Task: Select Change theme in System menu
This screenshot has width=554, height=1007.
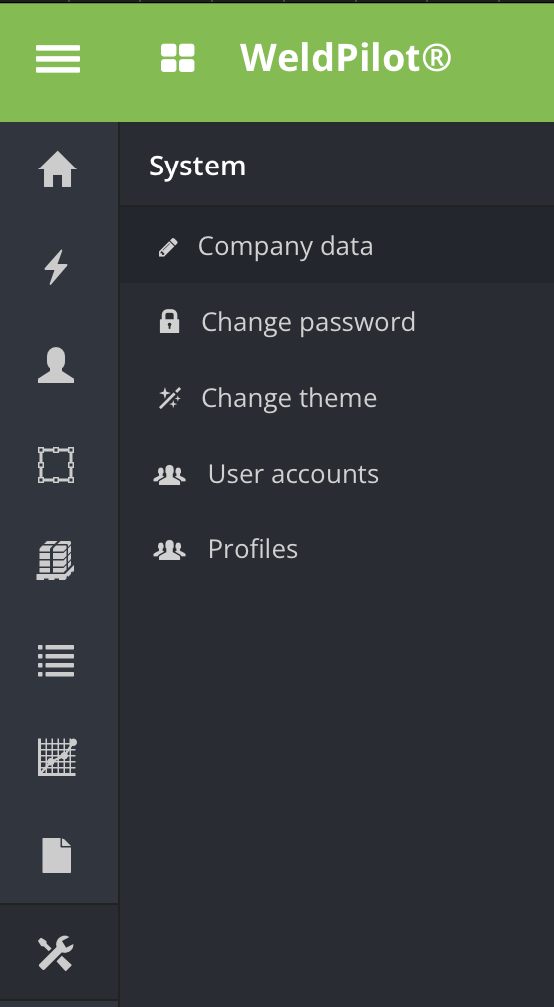Action: pyautogui.click(x=337, y=398)
